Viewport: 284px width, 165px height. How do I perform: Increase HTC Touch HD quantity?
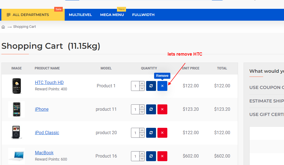(x=142, y=83)
